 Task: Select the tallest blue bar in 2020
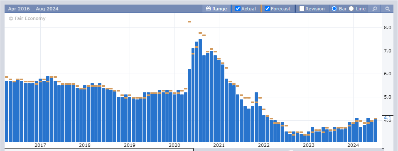coord(200,91)
